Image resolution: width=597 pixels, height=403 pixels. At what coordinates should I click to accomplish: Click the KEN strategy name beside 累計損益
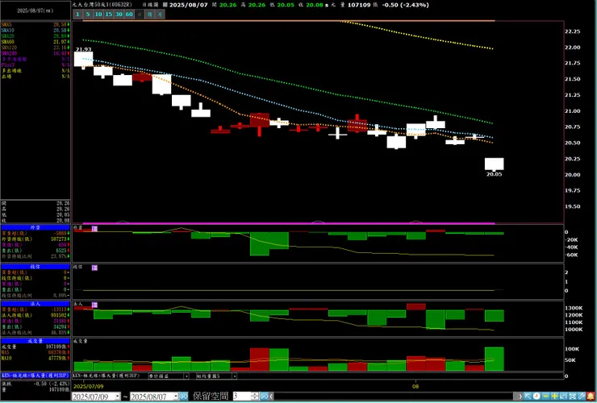tap(106, 376)
